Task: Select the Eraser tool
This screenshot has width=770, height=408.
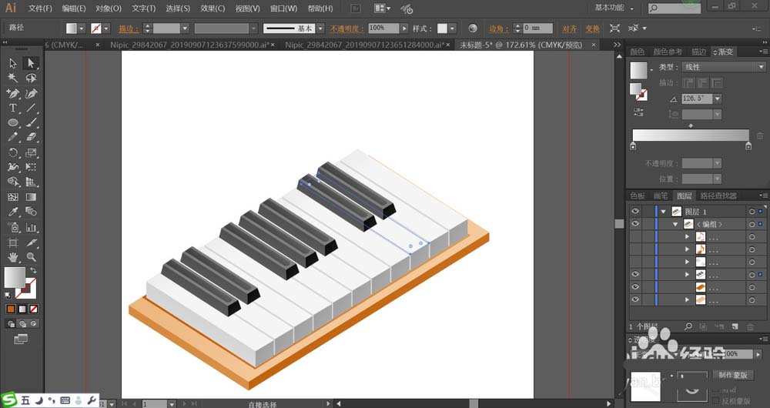Action: [31, 138]
